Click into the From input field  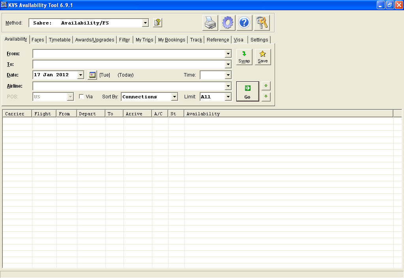(129, 54)
